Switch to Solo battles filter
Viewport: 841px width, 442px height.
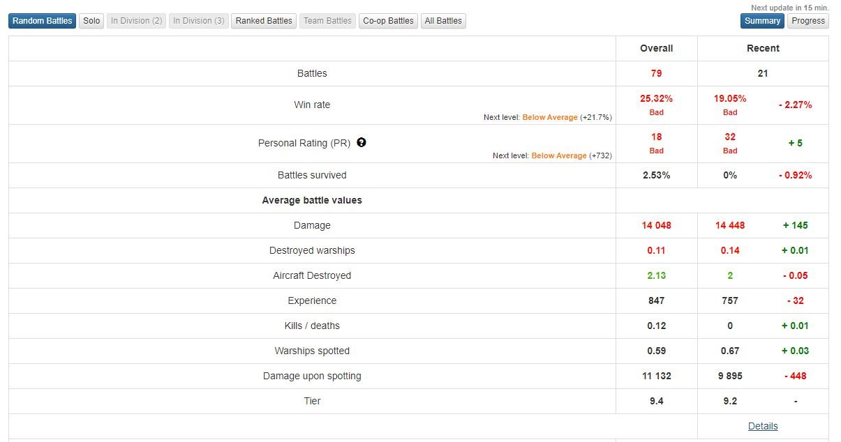pos(91,21)
